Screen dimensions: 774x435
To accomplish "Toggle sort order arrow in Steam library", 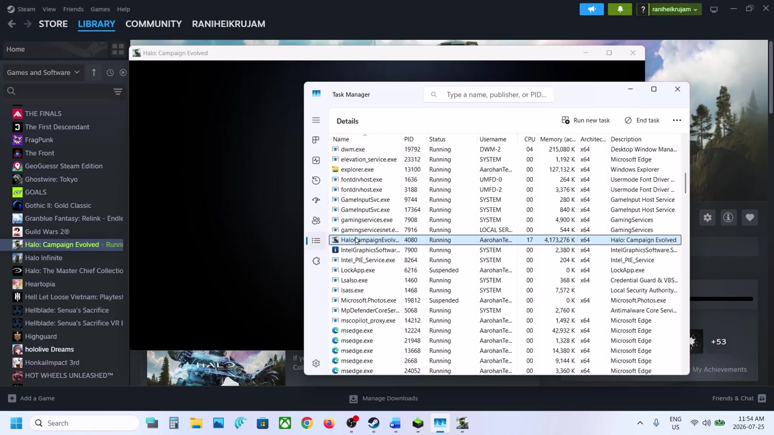I will click(94, 72).
